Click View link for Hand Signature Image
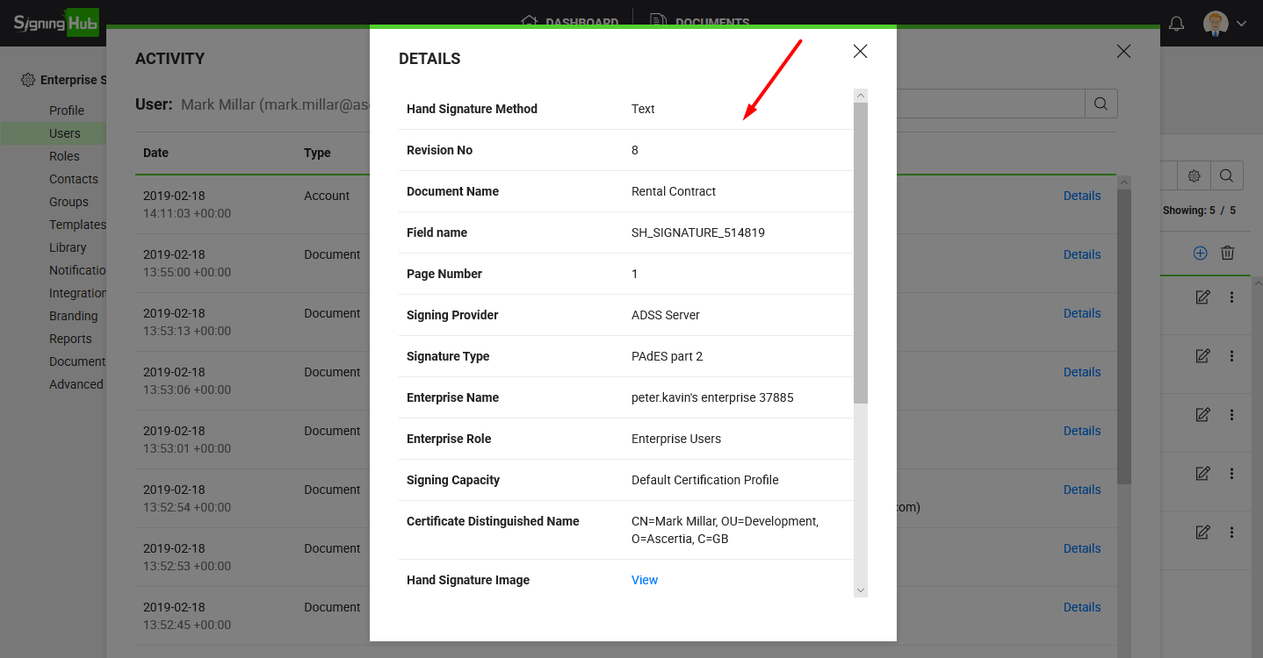Image resolution: width=1263 pixels, height=658 pixels. [644, 580]
